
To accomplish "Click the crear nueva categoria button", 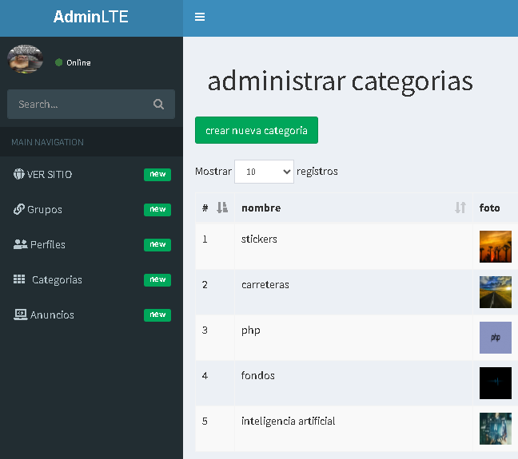I will click(256, 130).
